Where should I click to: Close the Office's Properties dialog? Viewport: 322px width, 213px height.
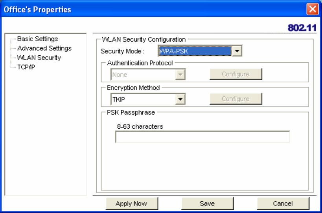pos(313,9)
